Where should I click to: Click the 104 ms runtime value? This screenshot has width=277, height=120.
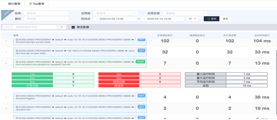point(262,41)
